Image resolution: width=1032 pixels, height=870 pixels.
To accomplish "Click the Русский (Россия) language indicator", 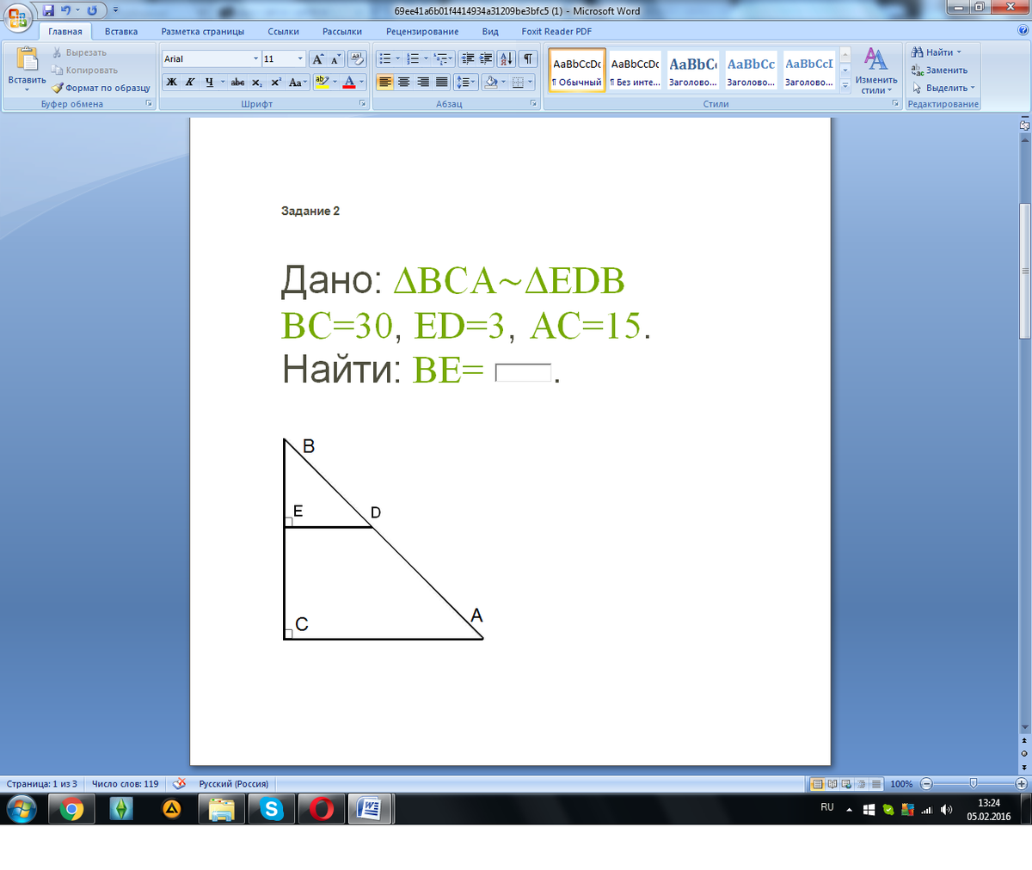I will [x=234, y=784].
